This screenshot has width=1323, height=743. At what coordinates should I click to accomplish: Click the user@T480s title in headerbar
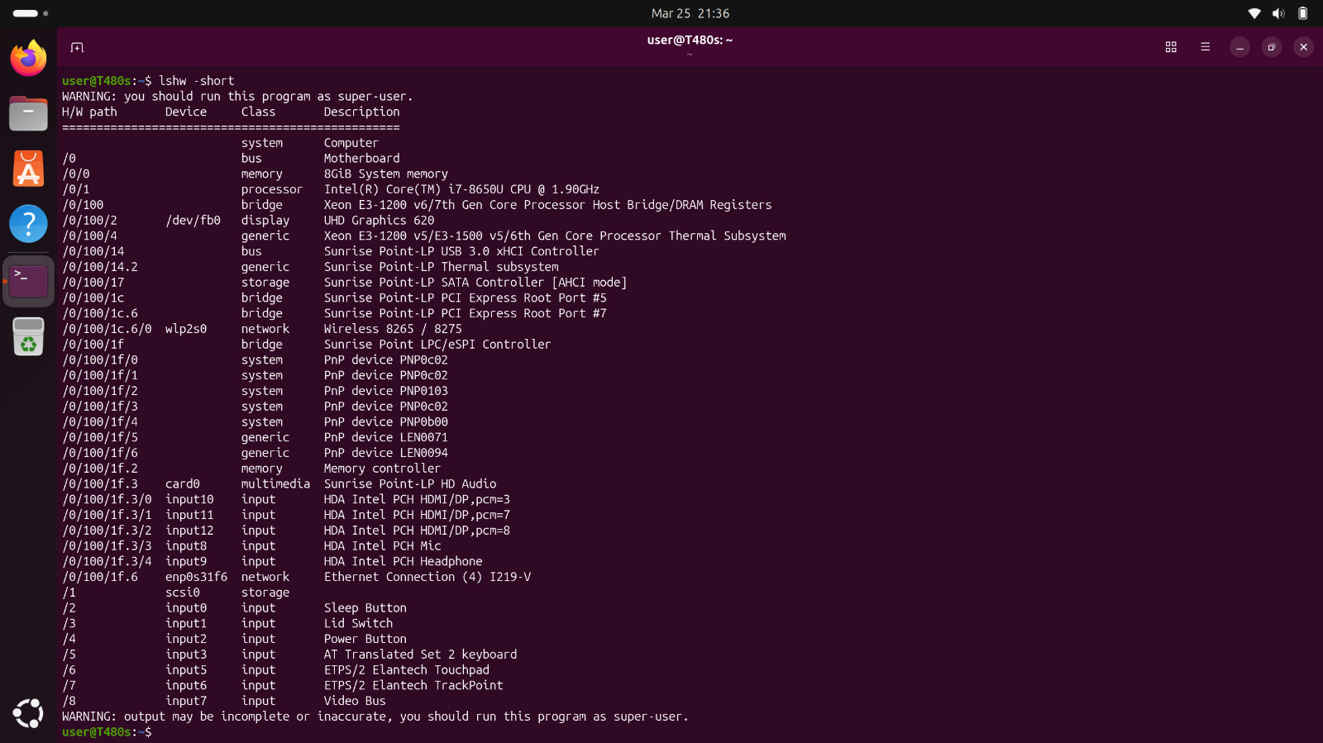(690, 40)
